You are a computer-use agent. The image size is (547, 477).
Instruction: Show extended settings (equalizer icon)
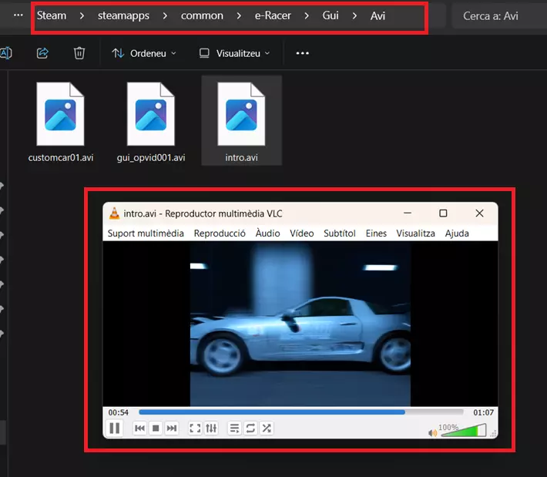[x=211, y=428]
